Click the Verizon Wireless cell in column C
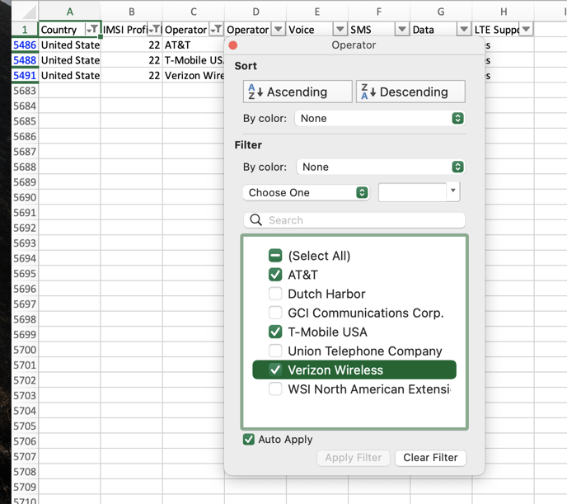 click(x=194, y=75)
